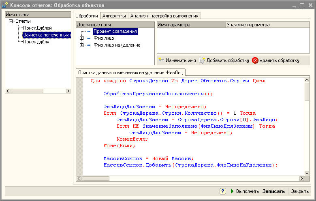Click the Имя параметра column header
This screenshot has height=201, width=316.
[192, 25]
